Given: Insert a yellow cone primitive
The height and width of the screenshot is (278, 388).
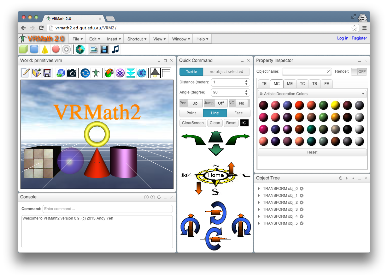Looking at the screenshot, I should pos(45,49).
